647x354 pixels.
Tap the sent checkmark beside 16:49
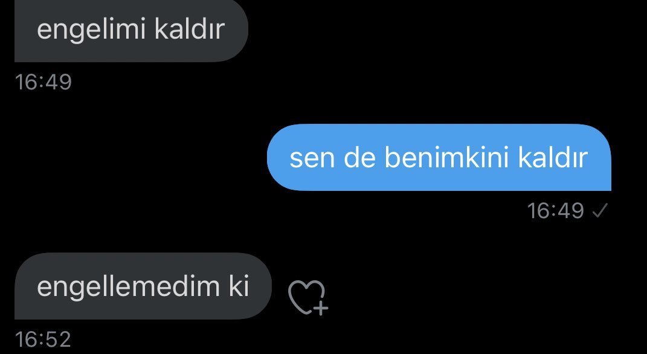[599, 211]
